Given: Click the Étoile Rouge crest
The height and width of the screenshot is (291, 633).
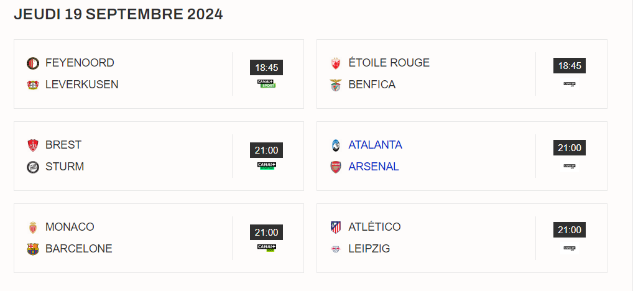Looking at the screenshot, I should point(336,63).
